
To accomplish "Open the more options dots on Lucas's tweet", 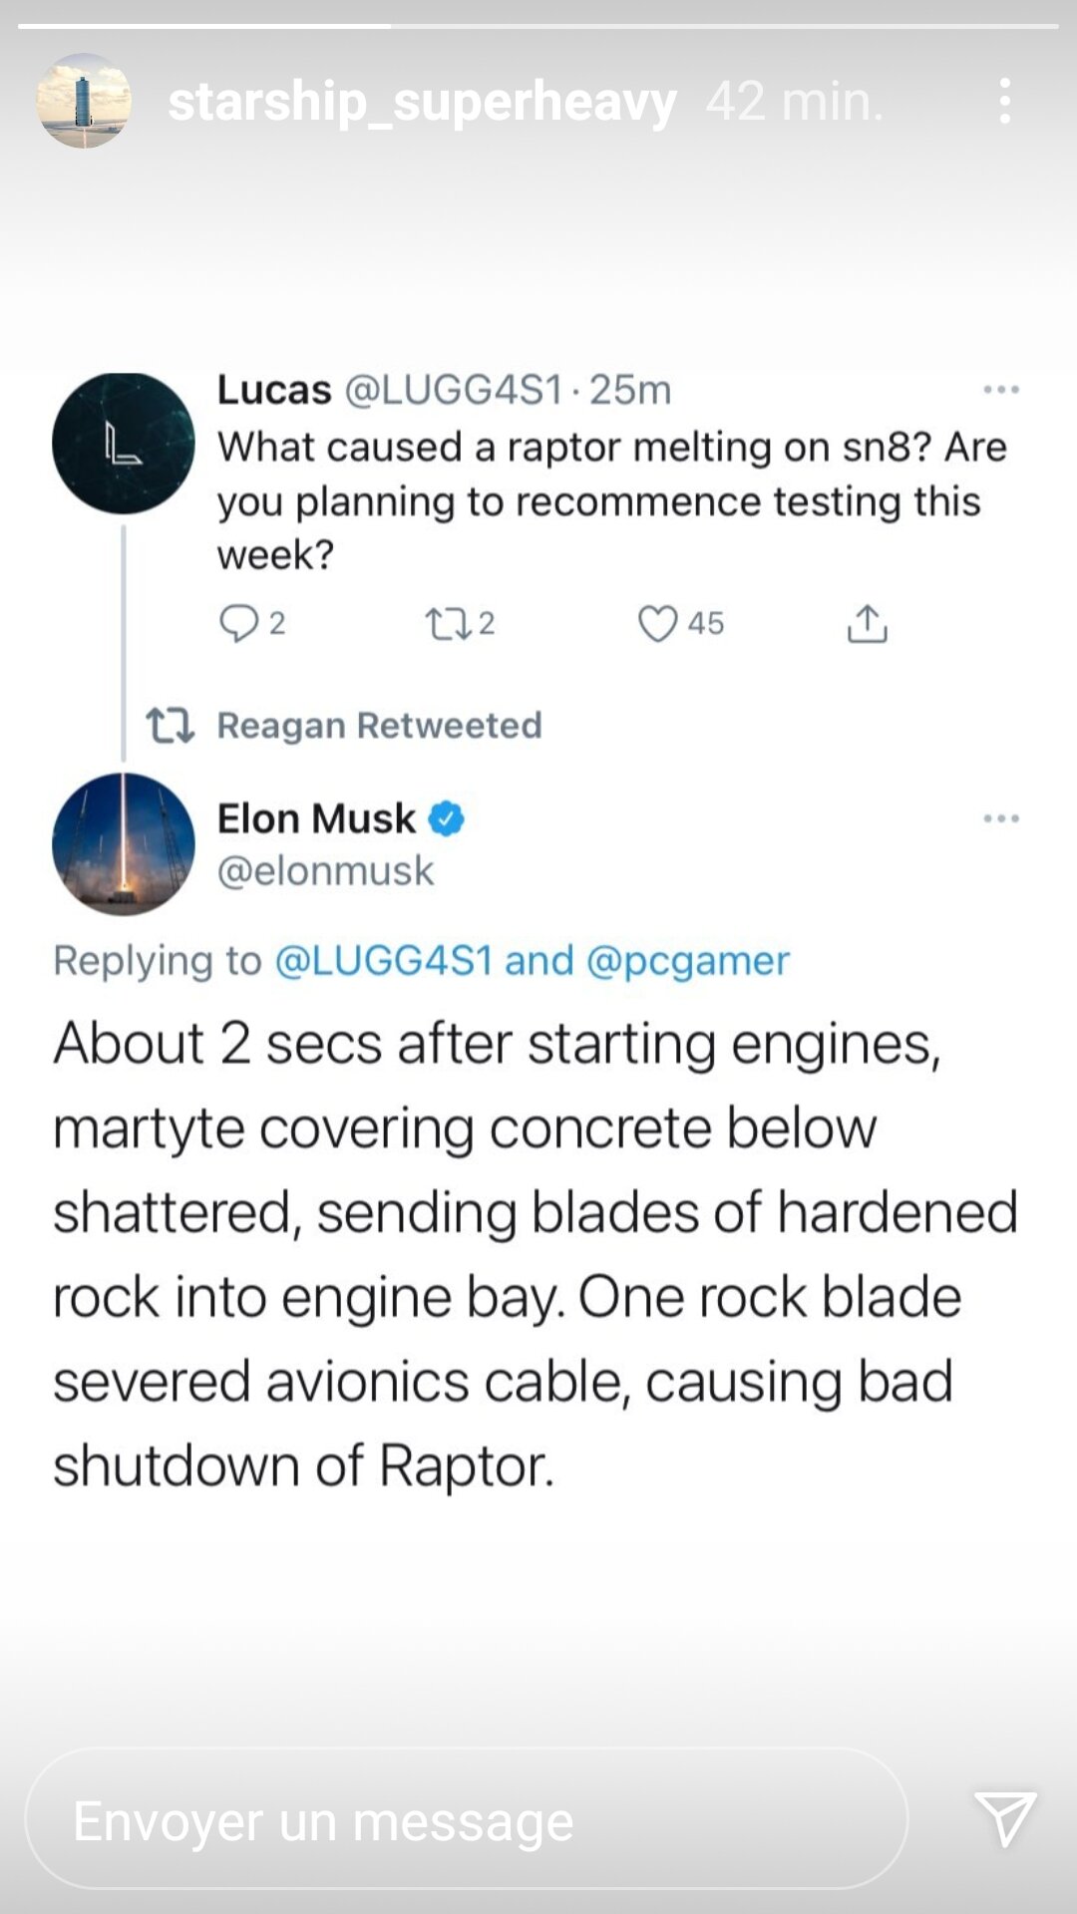I will (1000, 390).
